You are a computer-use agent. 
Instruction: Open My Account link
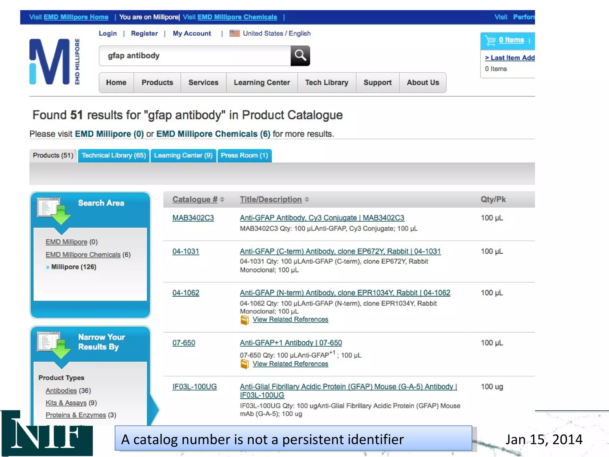click(192, 33)
